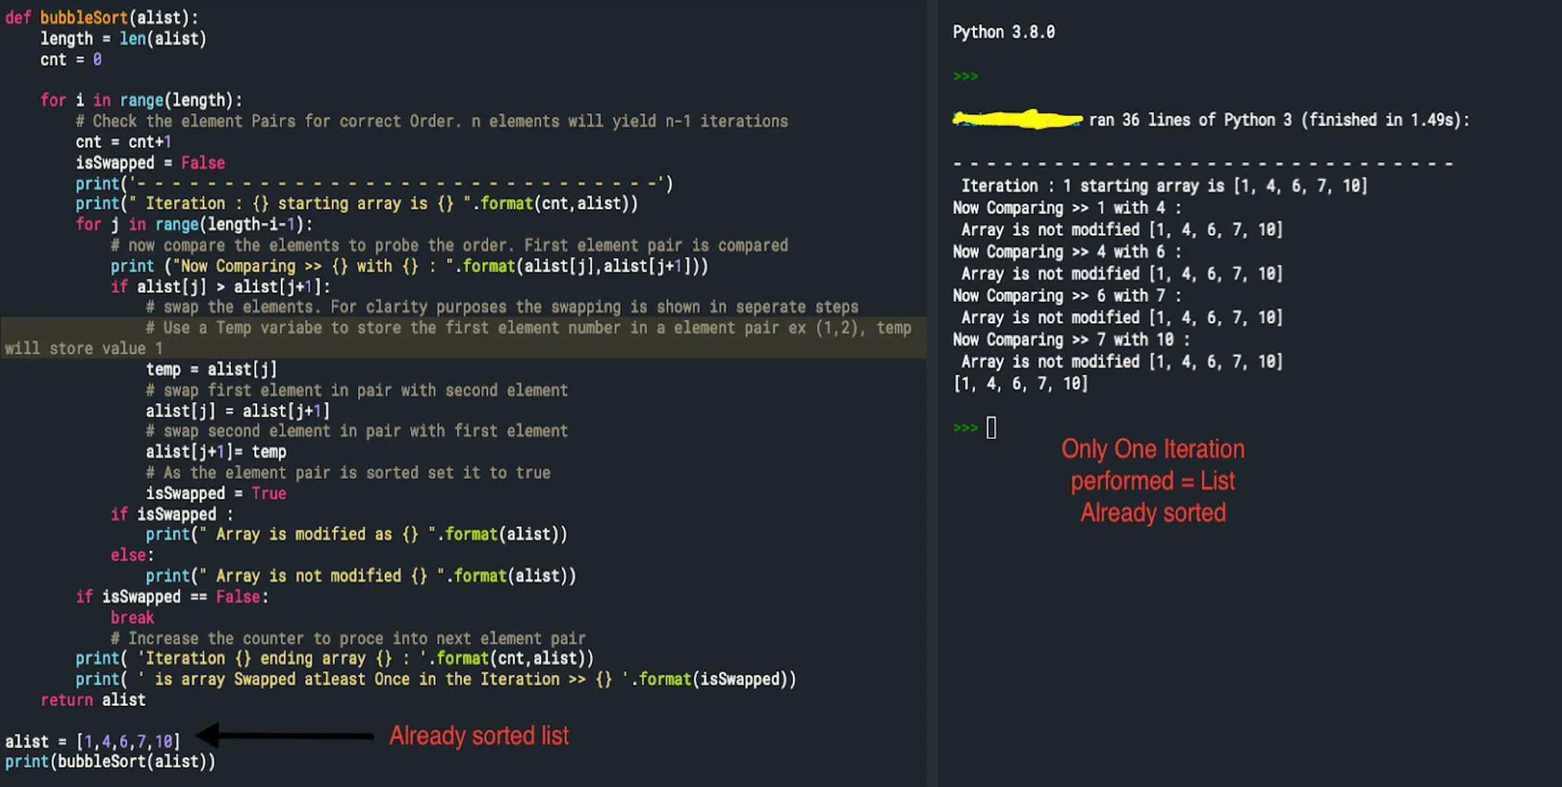
Task: Click the 'temp = alist[j]' line
Action: pyautogui.click(x=211, y=369)
